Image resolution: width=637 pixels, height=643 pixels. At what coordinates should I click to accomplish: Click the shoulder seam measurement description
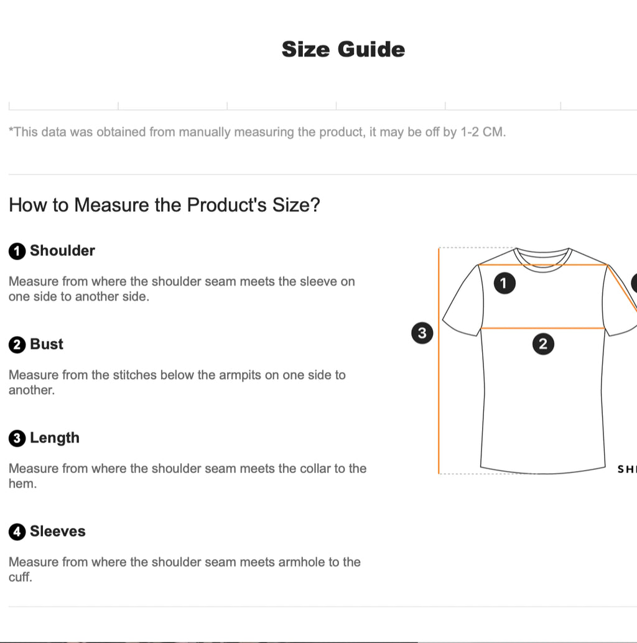pyautogui.click(x=182, y=289)
